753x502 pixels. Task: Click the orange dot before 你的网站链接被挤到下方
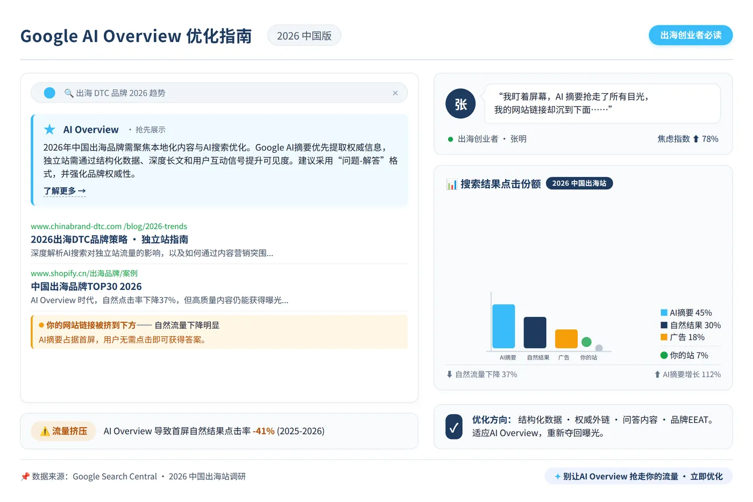click(x=41, y=325)
